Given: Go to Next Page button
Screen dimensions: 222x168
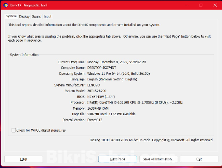Looking at the screenshot, I should point(118,159).
